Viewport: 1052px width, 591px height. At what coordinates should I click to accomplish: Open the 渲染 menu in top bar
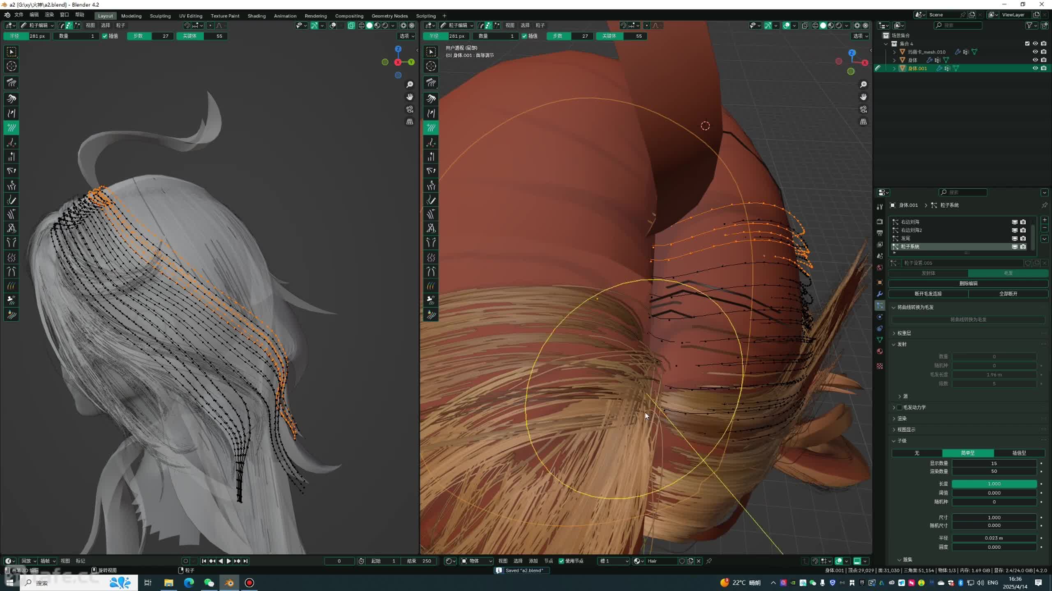[49, 15]
